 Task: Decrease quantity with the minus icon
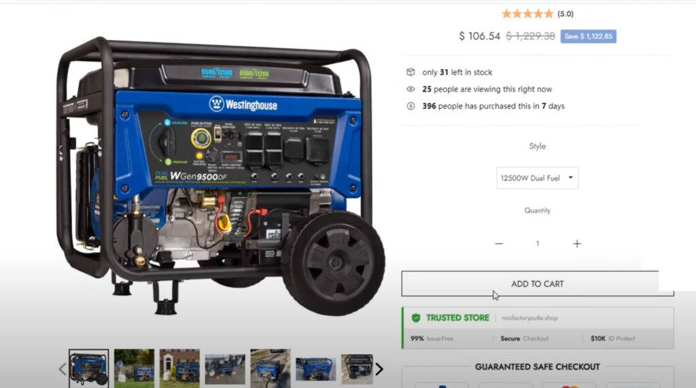click(x=499, y=244)
